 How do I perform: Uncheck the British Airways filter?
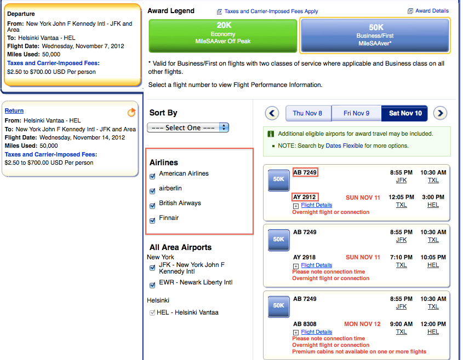(x=152, y=206)
